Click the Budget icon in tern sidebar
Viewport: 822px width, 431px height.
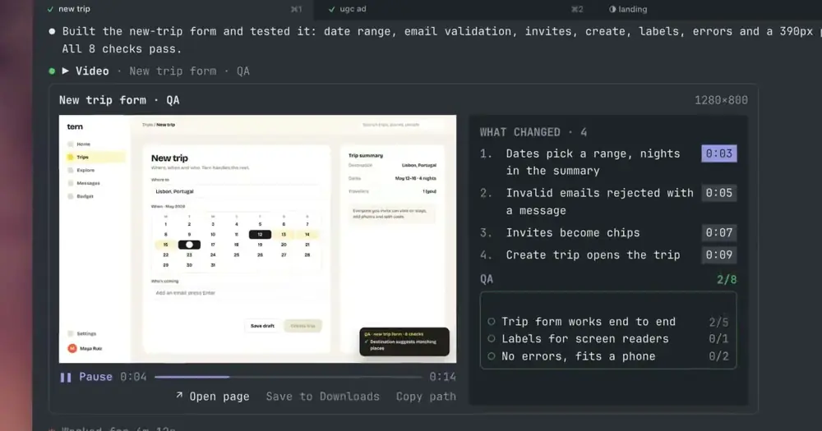(x=70, y=196)
